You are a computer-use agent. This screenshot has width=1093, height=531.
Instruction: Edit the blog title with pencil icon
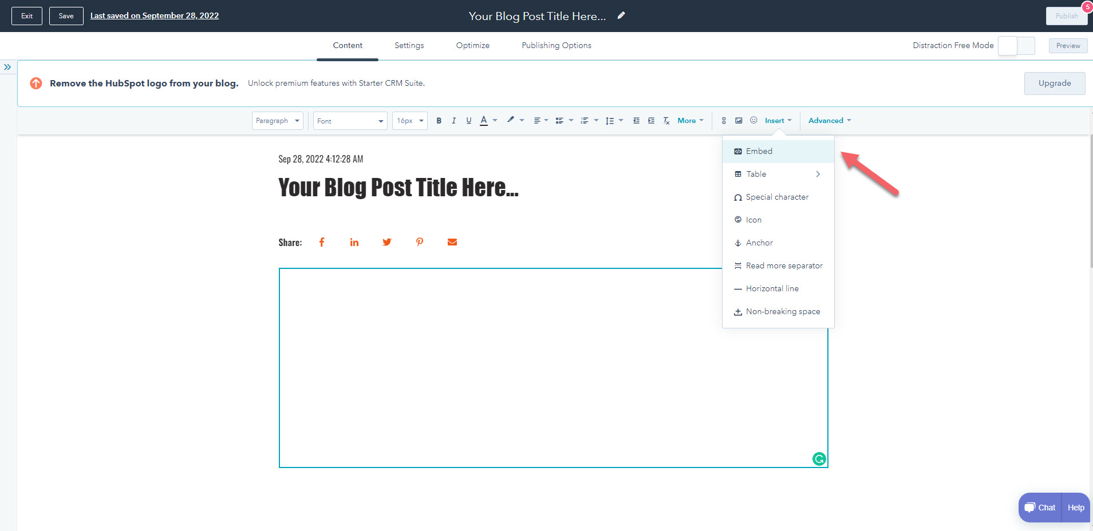coord(621,16)
